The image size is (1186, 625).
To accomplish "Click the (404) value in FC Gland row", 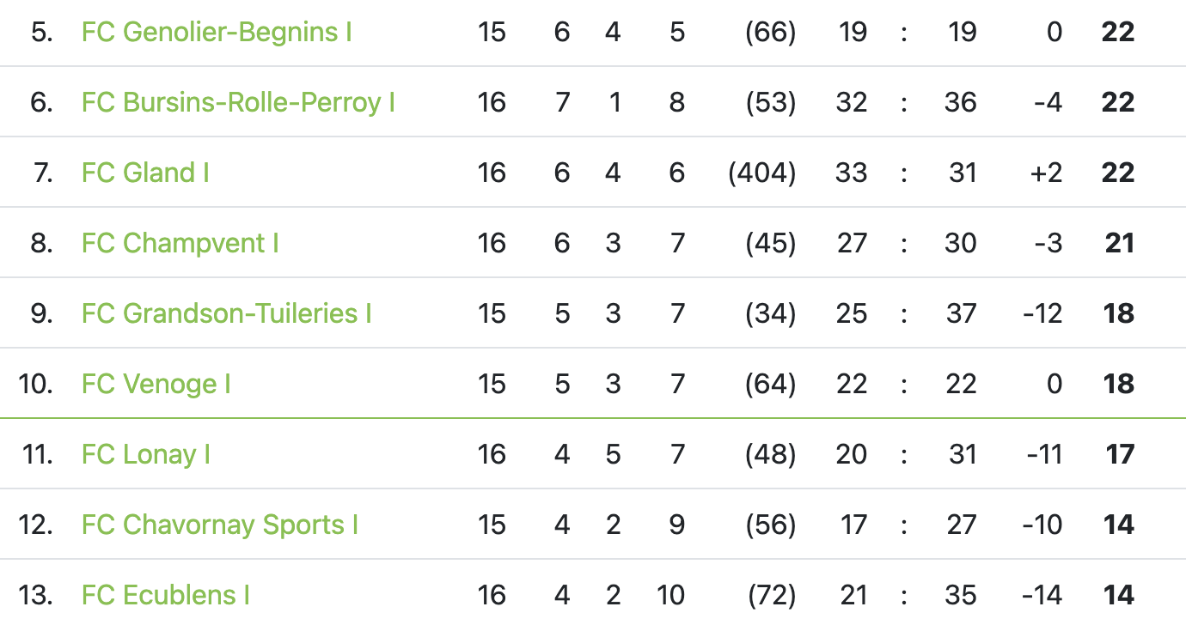I will point(761,173).
